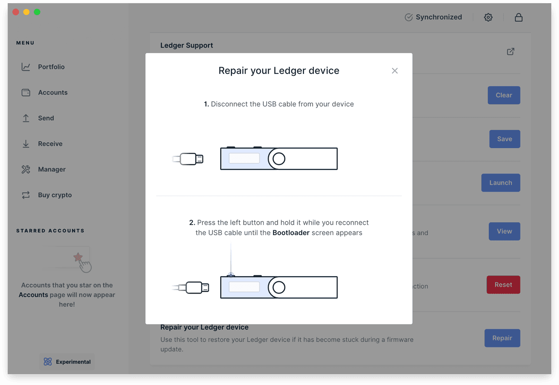Click the red Reset button
The width and height of the screenshot is (559, 385).
coord(503,285)
